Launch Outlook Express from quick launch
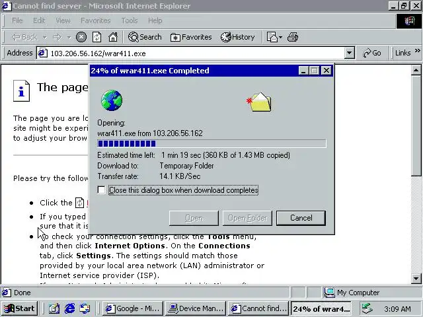The height and width of the screenshot is (317, 423). pos(85,308)
